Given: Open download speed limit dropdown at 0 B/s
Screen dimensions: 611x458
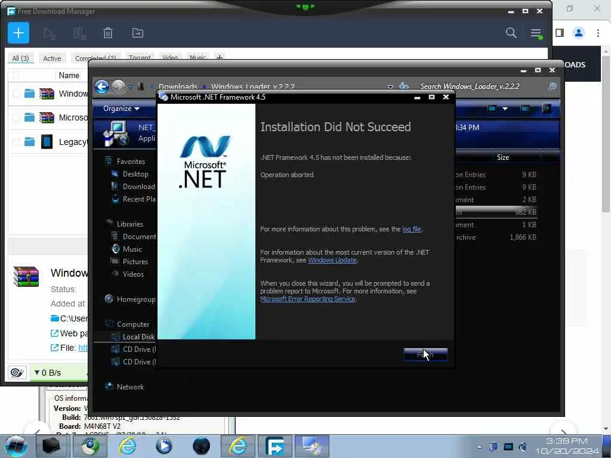Looking at the screenshot, I should 48,373.
